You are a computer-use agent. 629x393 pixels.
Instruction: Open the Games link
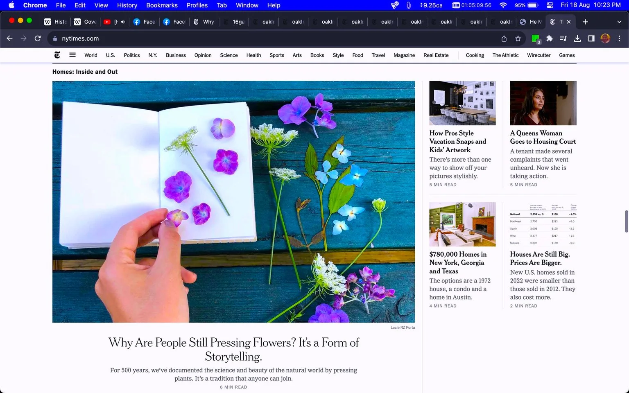click(x=567, y=55)
